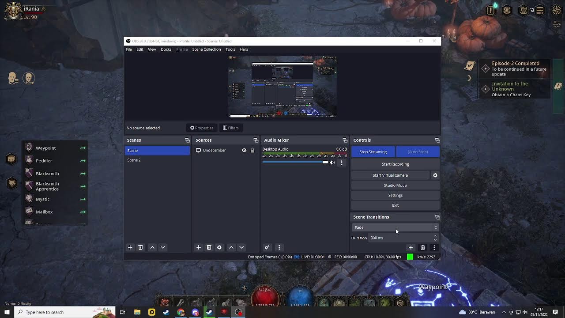Image resolution: width=565 pixels, height=318 pixels.
Task: Click Windows search box
Action: pyautogui.click(x=65, y=312)
